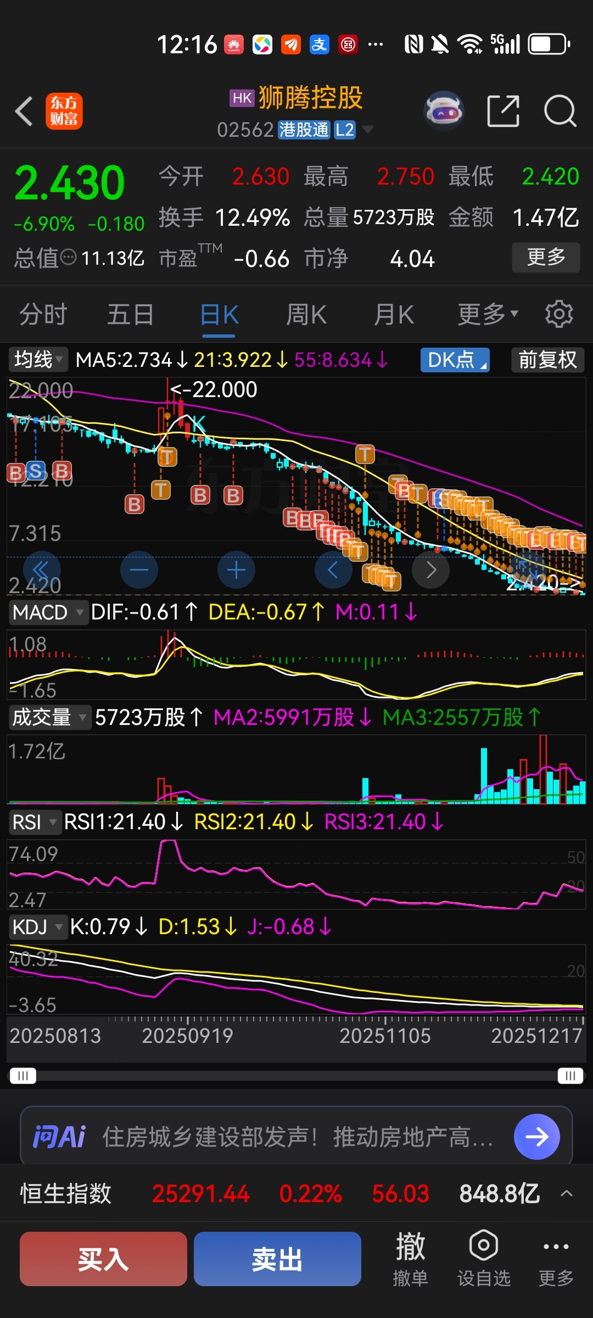The height and width of the screenshot is (1318, 593).
Task: Move chart left with single arrow
Action: click(x=333, y=570)
